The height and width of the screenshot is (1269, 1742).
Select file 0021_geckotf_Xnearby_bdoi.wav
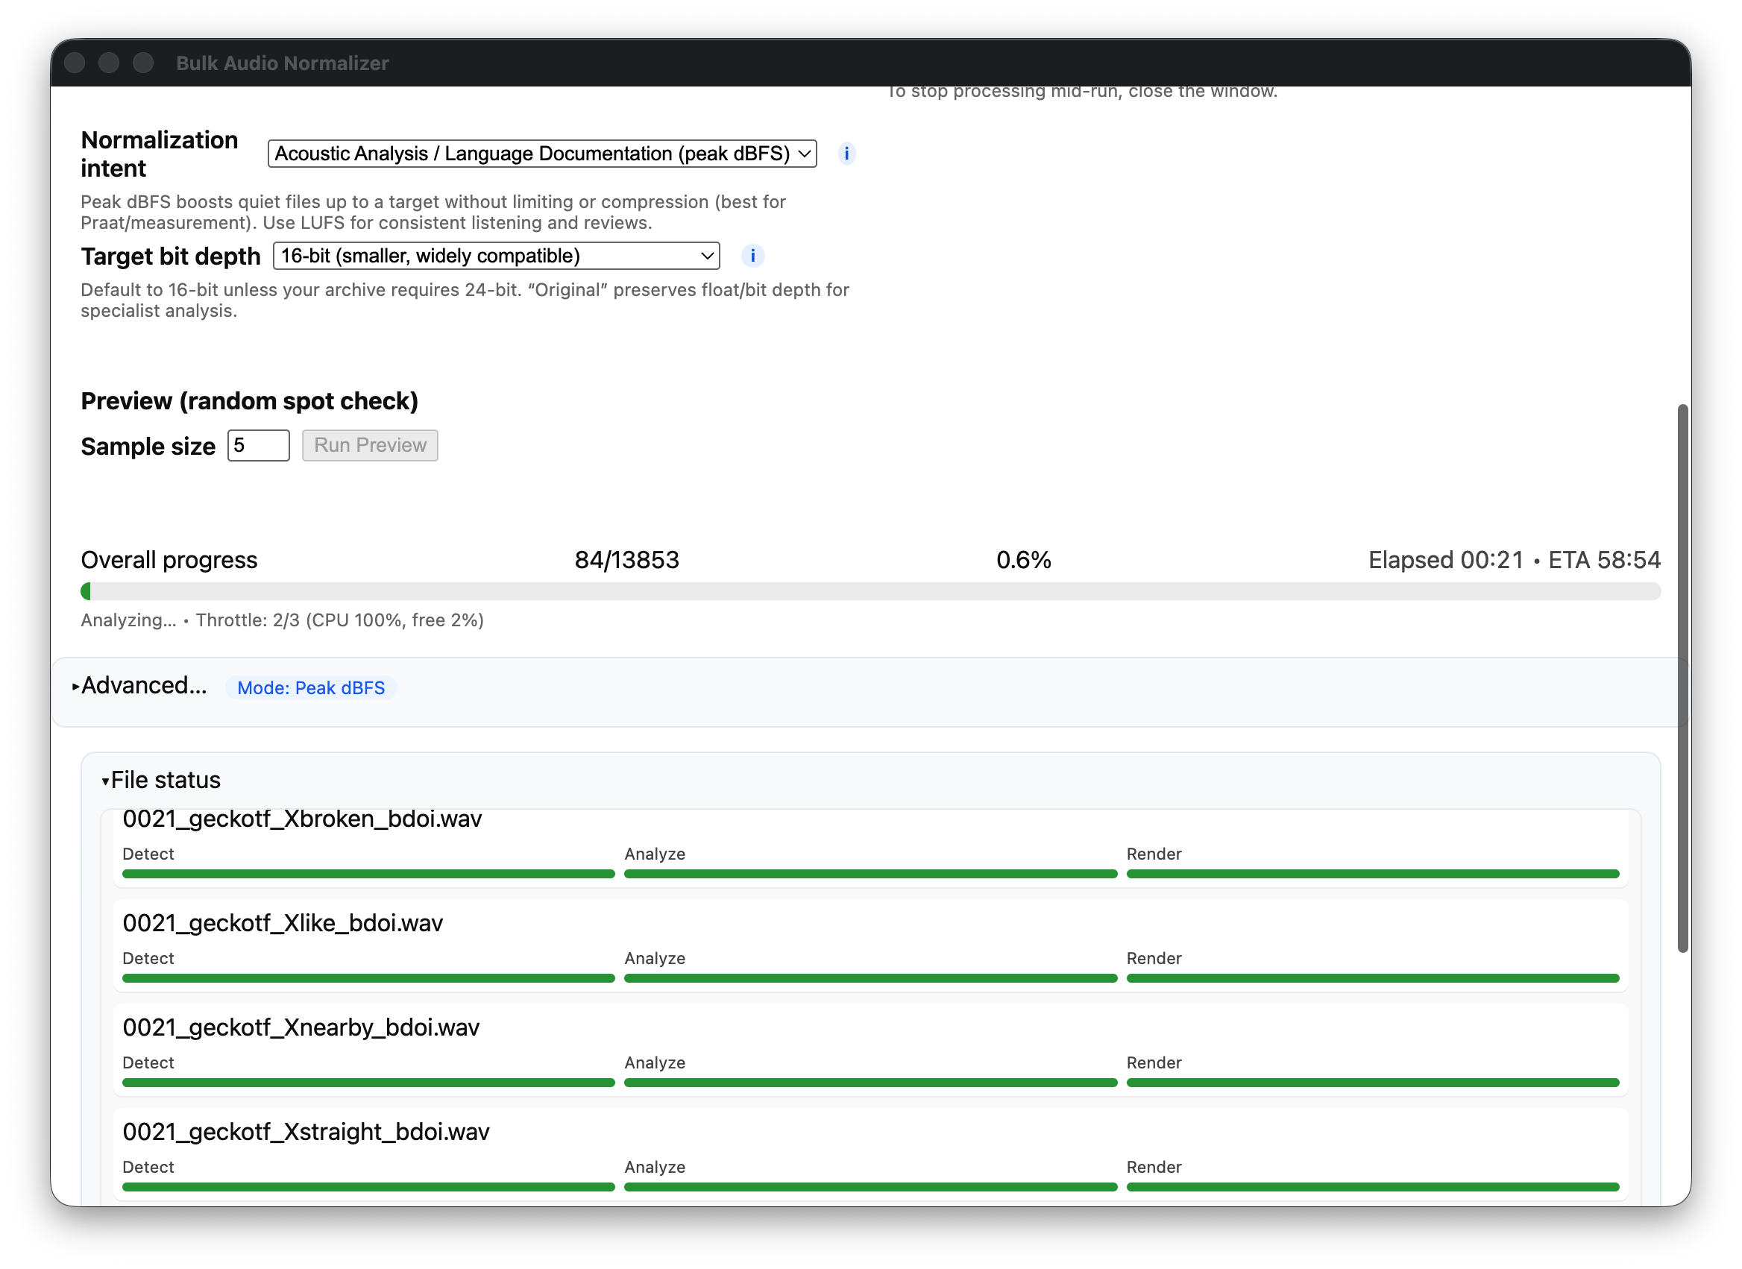pyautogui.click(x=301, y=1027)
